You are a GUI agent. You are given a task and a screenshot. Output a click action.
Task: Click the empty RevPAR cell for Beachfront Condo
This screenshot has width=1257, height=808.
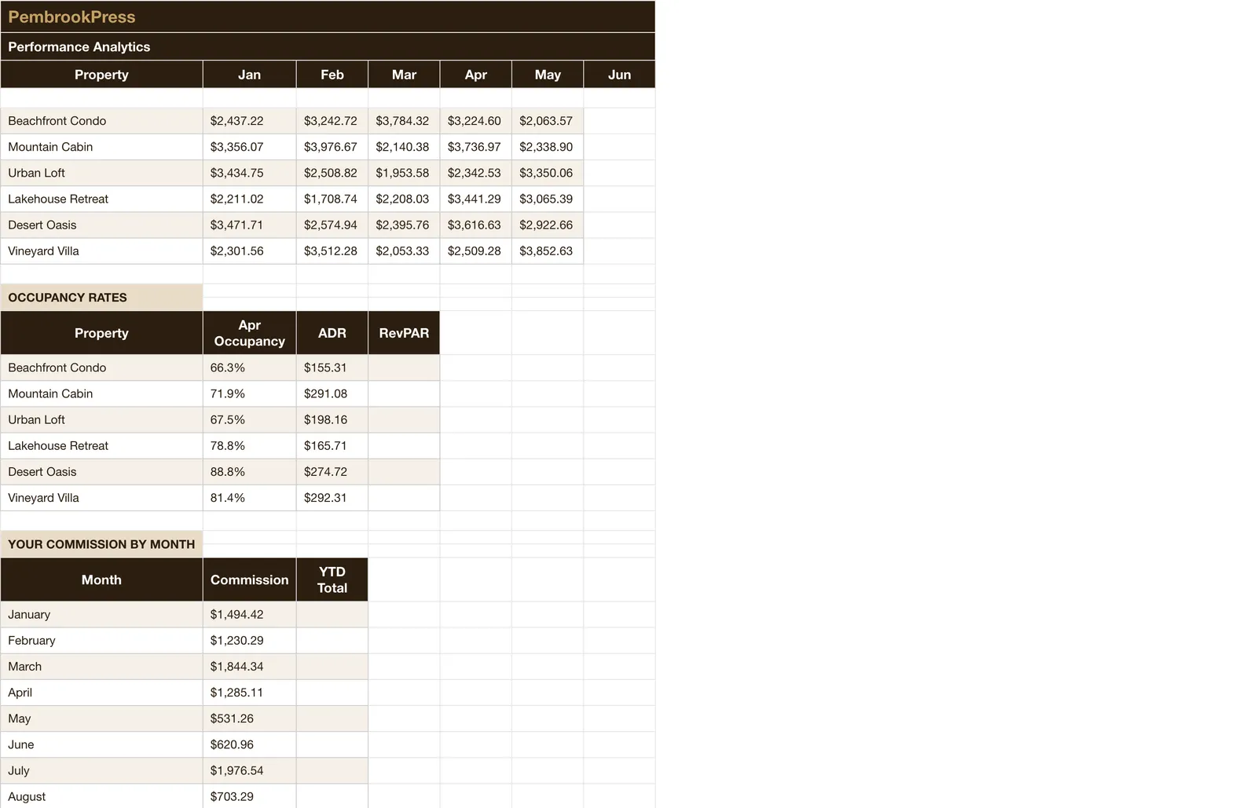pyautogui.click(x=404, y=367)
